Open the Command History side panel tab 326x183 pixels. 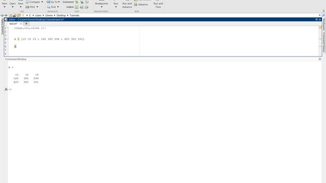coord(324,42)
